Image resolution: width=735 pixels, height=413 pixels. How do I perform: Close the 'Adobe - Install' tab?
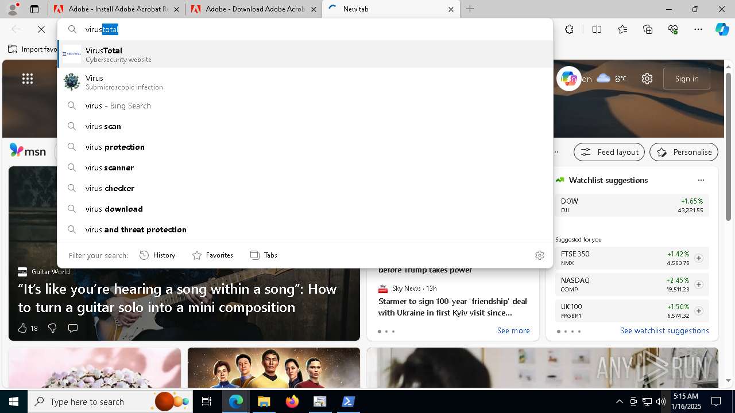[x=176, y=9]
